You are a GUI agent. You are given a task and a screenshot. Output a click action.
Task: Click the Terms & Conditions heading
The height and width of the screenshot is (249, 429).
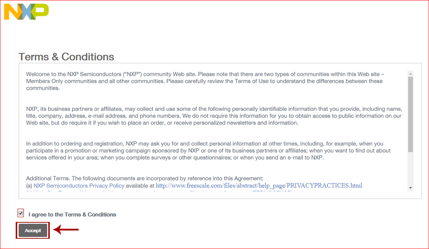(66, 57)
